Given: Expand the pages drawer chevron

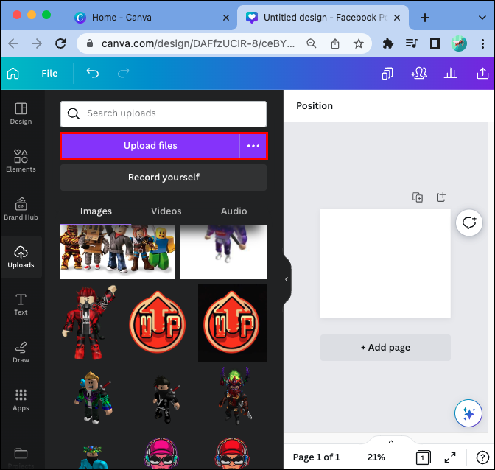Looking at the screenshot, I should (391, 441).
